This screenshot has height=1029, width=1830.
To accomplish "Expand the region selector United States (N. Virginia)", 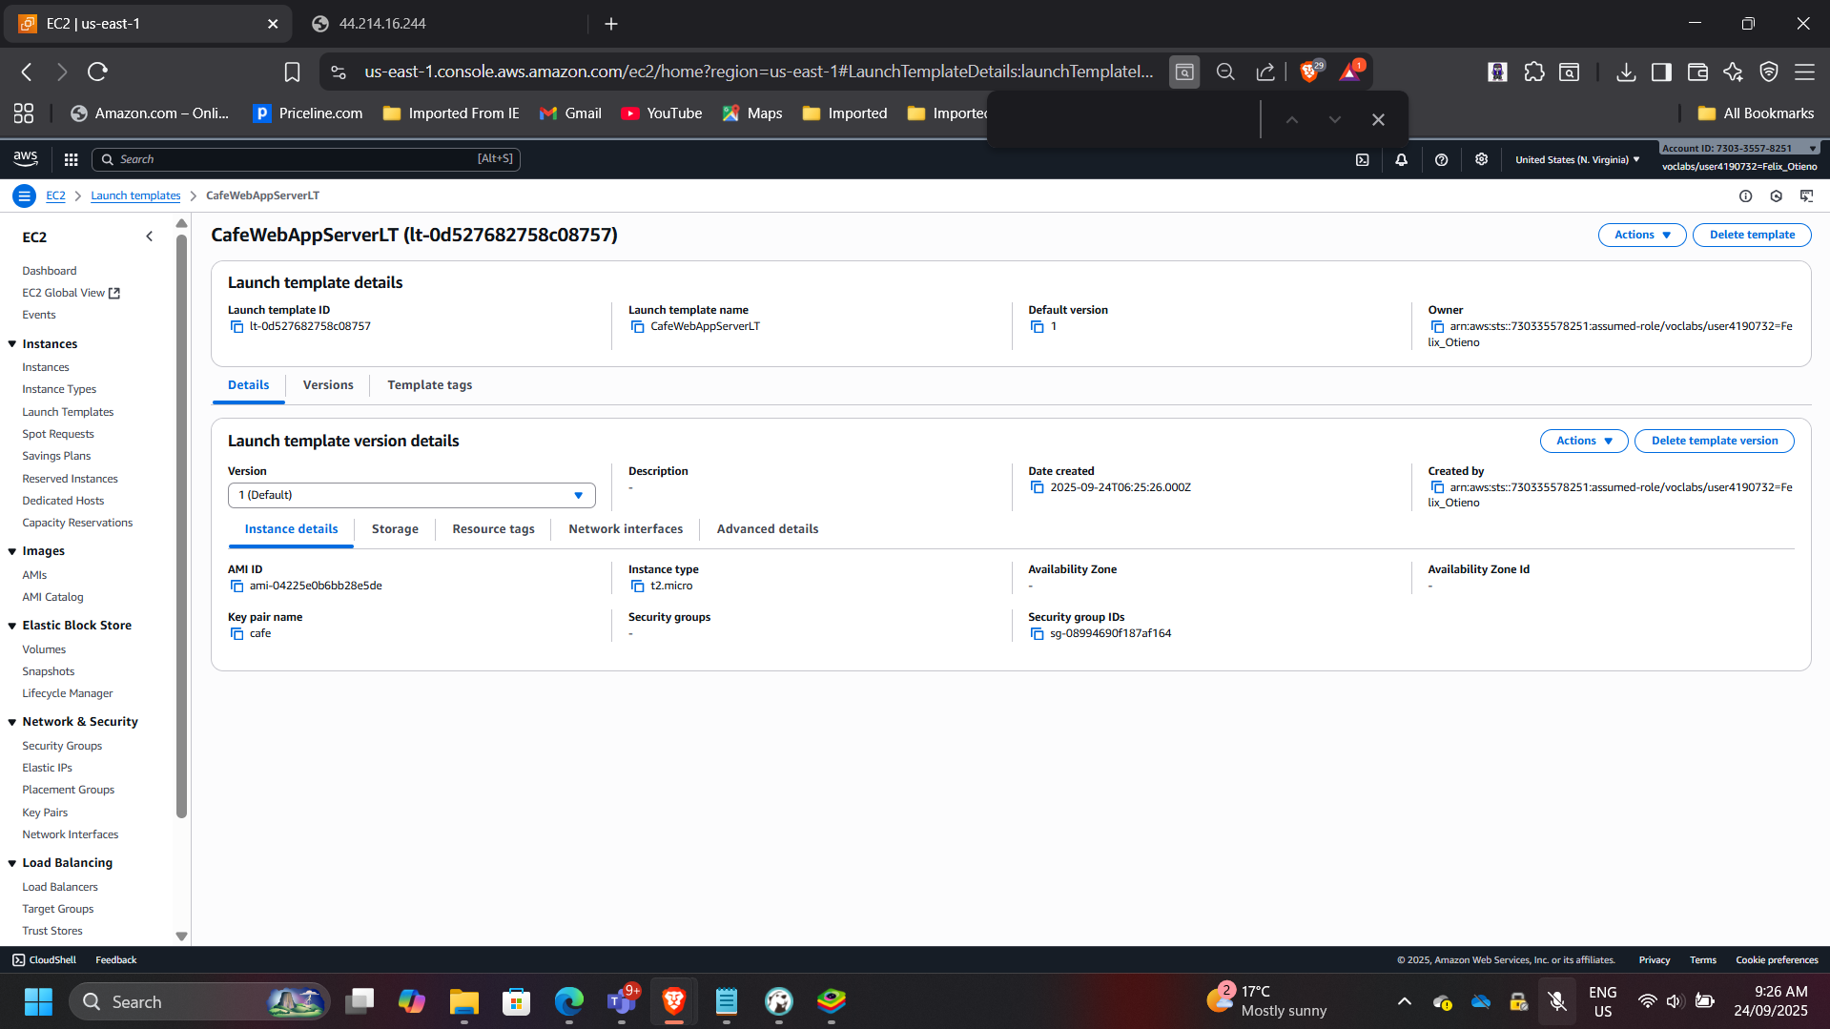I will click(x=1577, y=160).
